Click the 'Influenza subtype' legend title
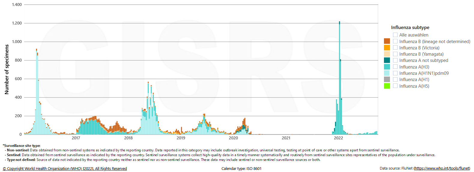Screen dimensions: 474x172 coord(410,28)
